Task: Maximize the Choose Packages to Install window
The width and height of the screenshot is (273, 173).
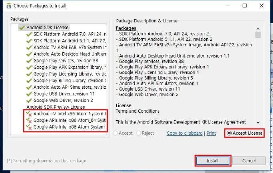Action: coord(245,6)
